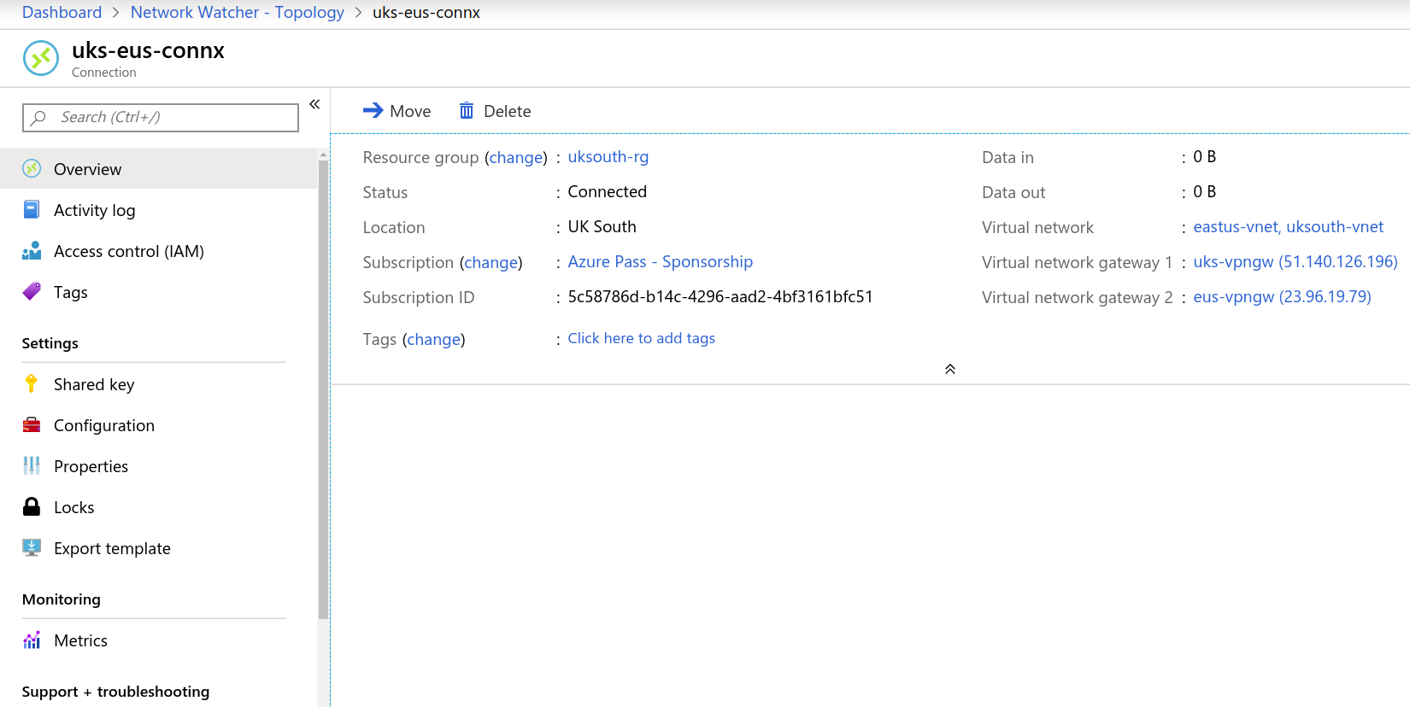Click the Metrics chart icon
The height and width of the screenshot is (707, 1410).
coord(32,640)
